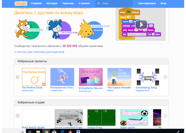Click The Cactus Hereafter title link
Screen dimensions: 186x133
click(119, 88)
